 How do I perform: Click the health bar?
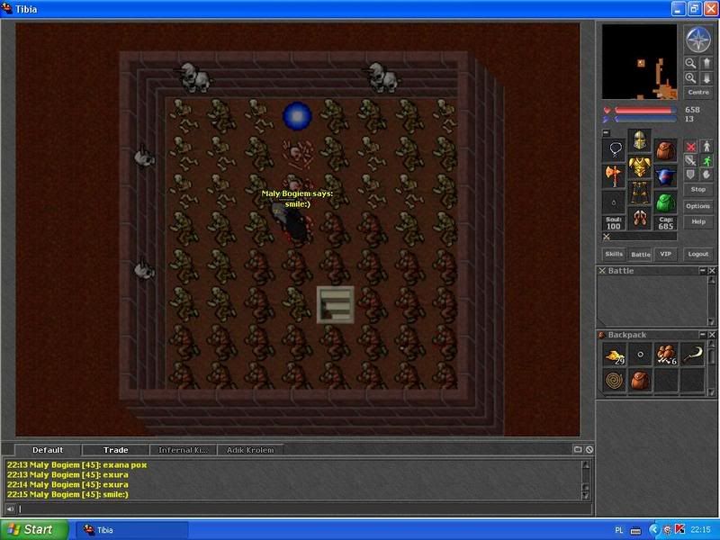645,110
